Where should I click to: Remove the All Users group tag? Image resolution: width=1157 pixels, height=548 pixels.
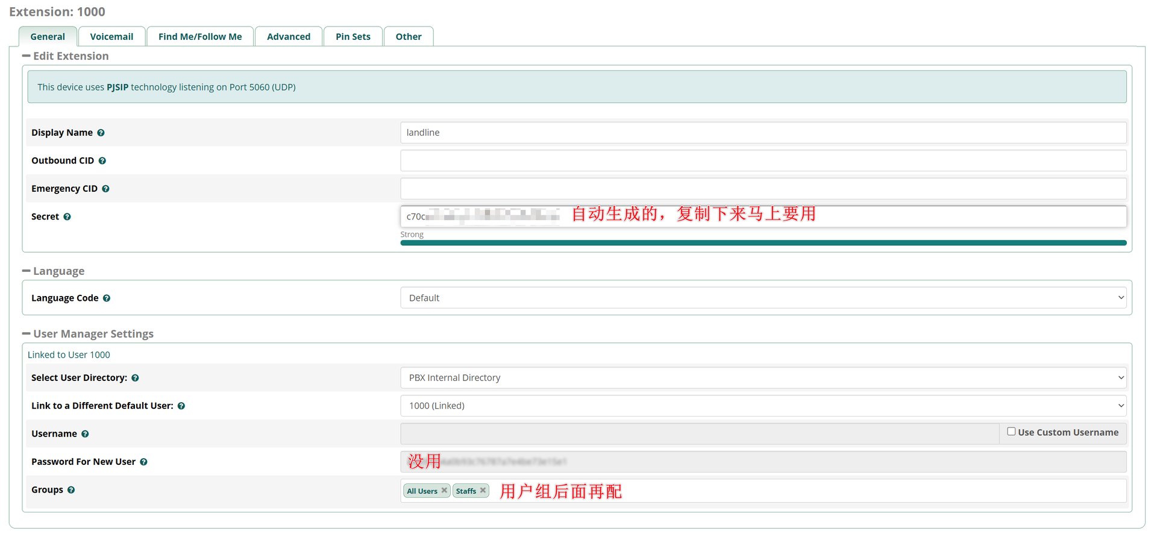pyautogui.click(x=444, y=491)
